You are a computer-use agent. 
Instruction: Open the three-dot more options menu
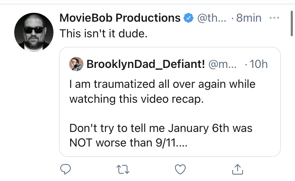click(274, 18)
